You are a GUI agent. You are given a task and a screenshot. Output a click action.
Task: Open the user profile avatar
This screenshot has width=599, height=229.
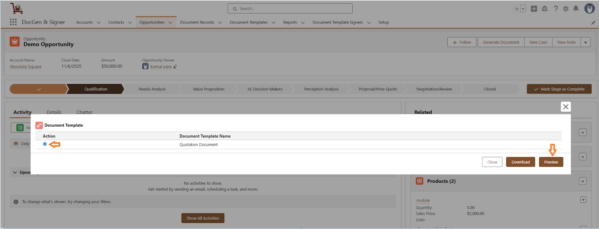point(589,9)
